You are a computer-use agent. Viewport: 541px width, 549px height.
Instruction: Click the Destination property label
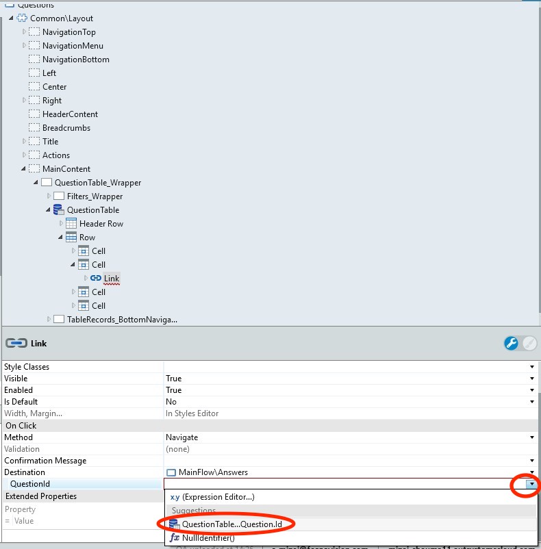coord(25,472)
